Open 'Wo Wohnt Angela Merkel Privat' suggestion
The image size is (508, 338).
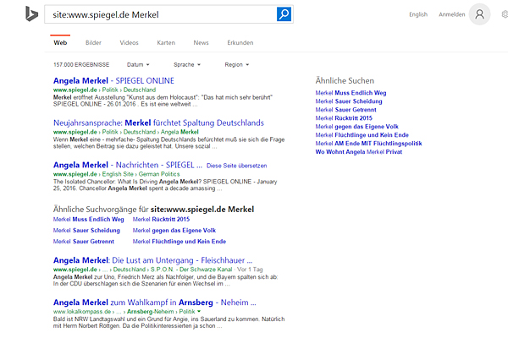tap(360, 151)
